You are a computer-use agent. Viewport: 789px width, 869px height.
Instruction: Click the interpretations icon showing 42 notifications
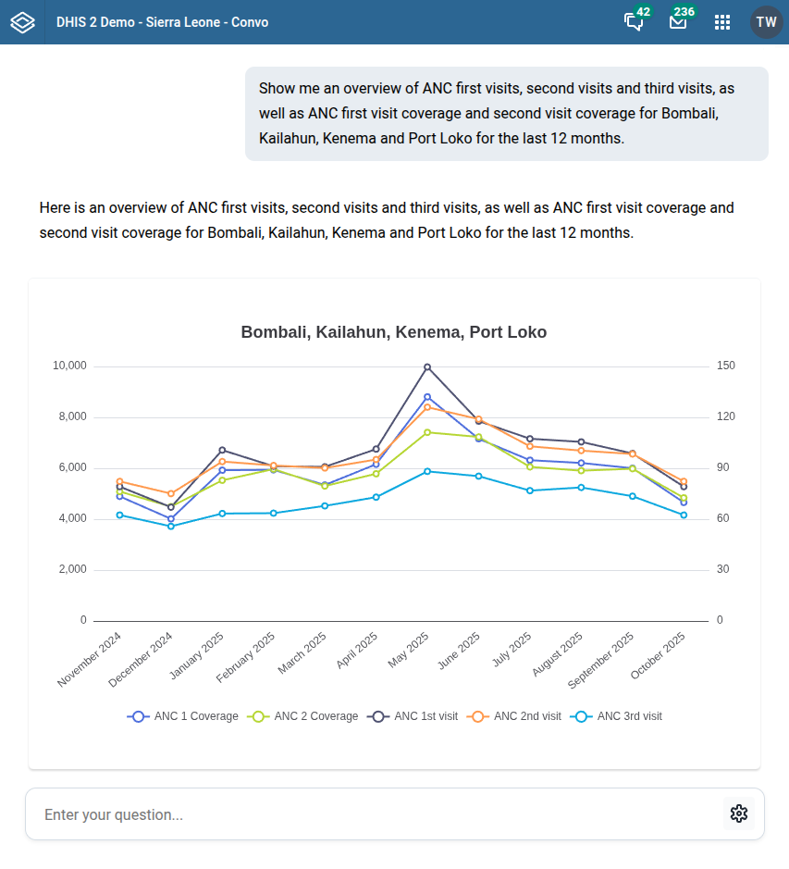tap(633, 24)
